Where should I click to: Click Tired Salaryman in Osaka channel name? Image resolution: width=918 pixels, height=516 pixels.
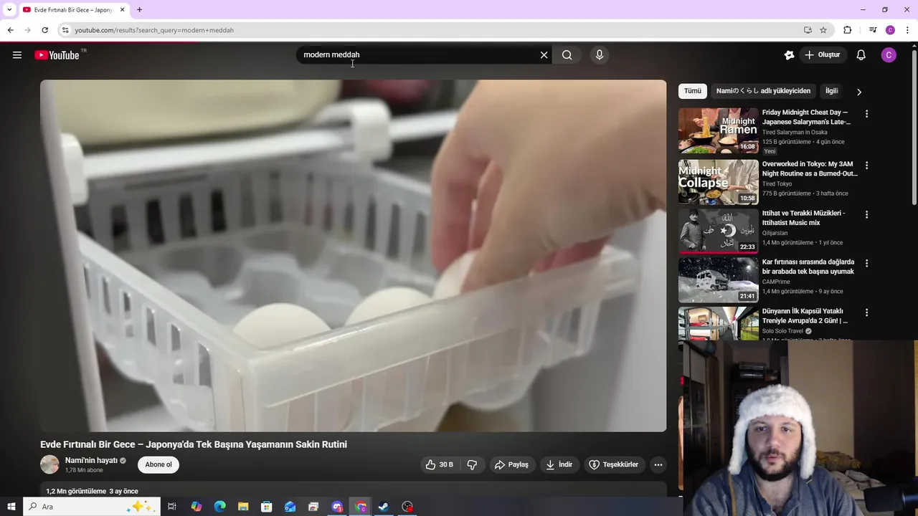795,133
